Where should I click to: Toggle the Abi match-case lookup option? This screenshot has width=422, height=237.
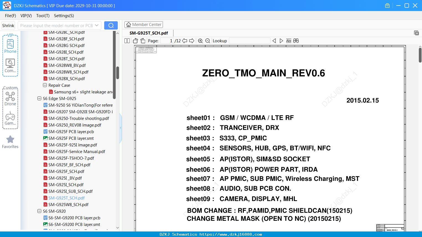[289, 41]
